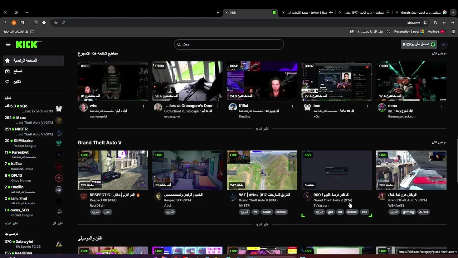Select Fareskwt in followed channels
The image size is (458, 258).
pos(33,155)
